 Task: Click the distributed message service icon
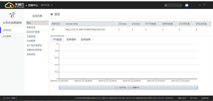pos(12,15)
